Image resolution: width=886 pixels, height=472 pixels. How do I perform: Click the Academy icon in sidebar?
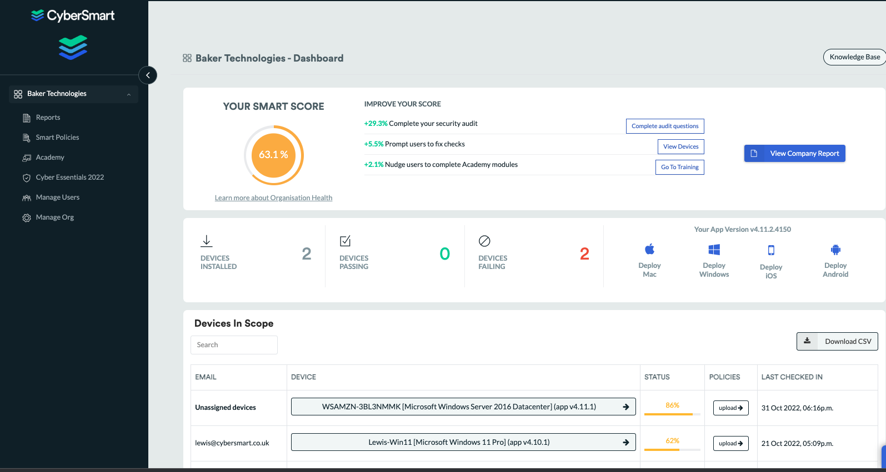27,158
